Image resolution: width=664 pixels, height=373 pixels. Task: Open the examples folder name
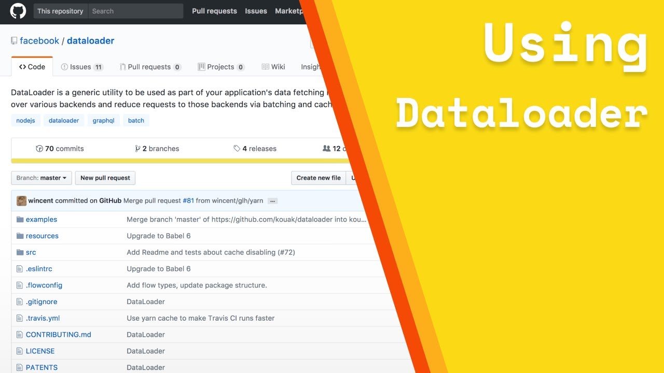pyautogui.click(x=41, y=220)
